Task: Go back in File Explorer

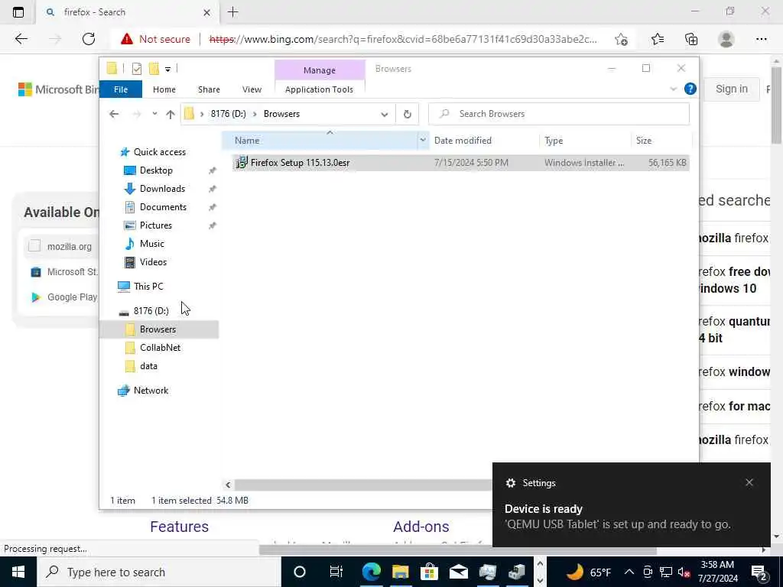Action: click(114, 115)
